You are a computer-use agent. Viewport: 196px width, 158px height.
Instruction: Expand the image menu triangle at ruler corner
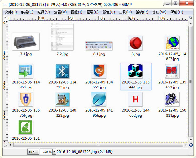coord(5,18)
